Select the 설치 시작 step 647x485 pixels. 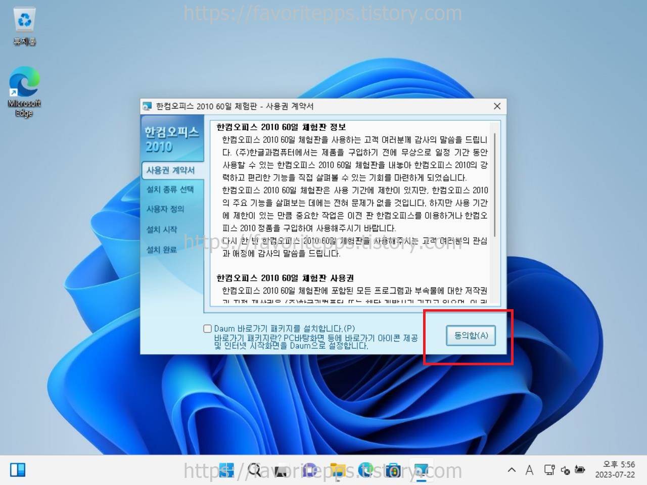pyautogui.click(x=162, y=229)
